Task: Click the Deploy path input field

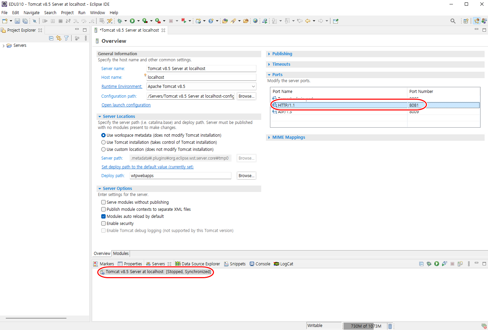Action: click(x=181, y=176)
